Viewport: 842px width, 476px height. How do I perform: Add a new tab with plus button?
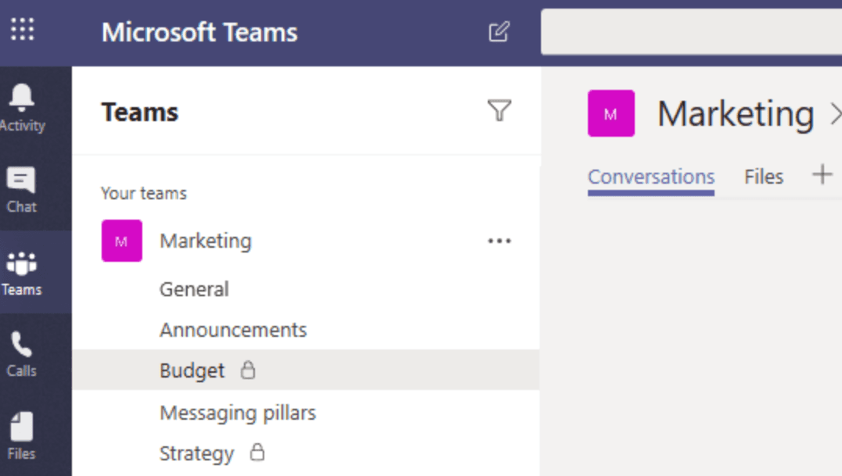tap(822, 174)
